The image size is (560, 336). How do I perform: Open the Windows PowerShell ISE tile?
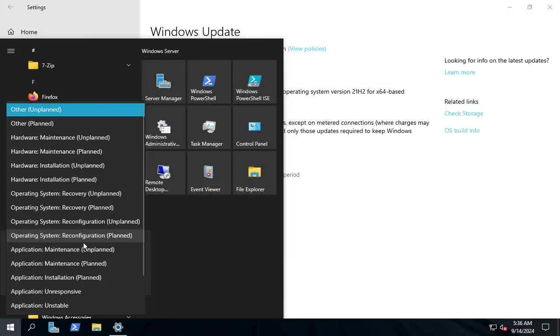(x=255, y=82)
